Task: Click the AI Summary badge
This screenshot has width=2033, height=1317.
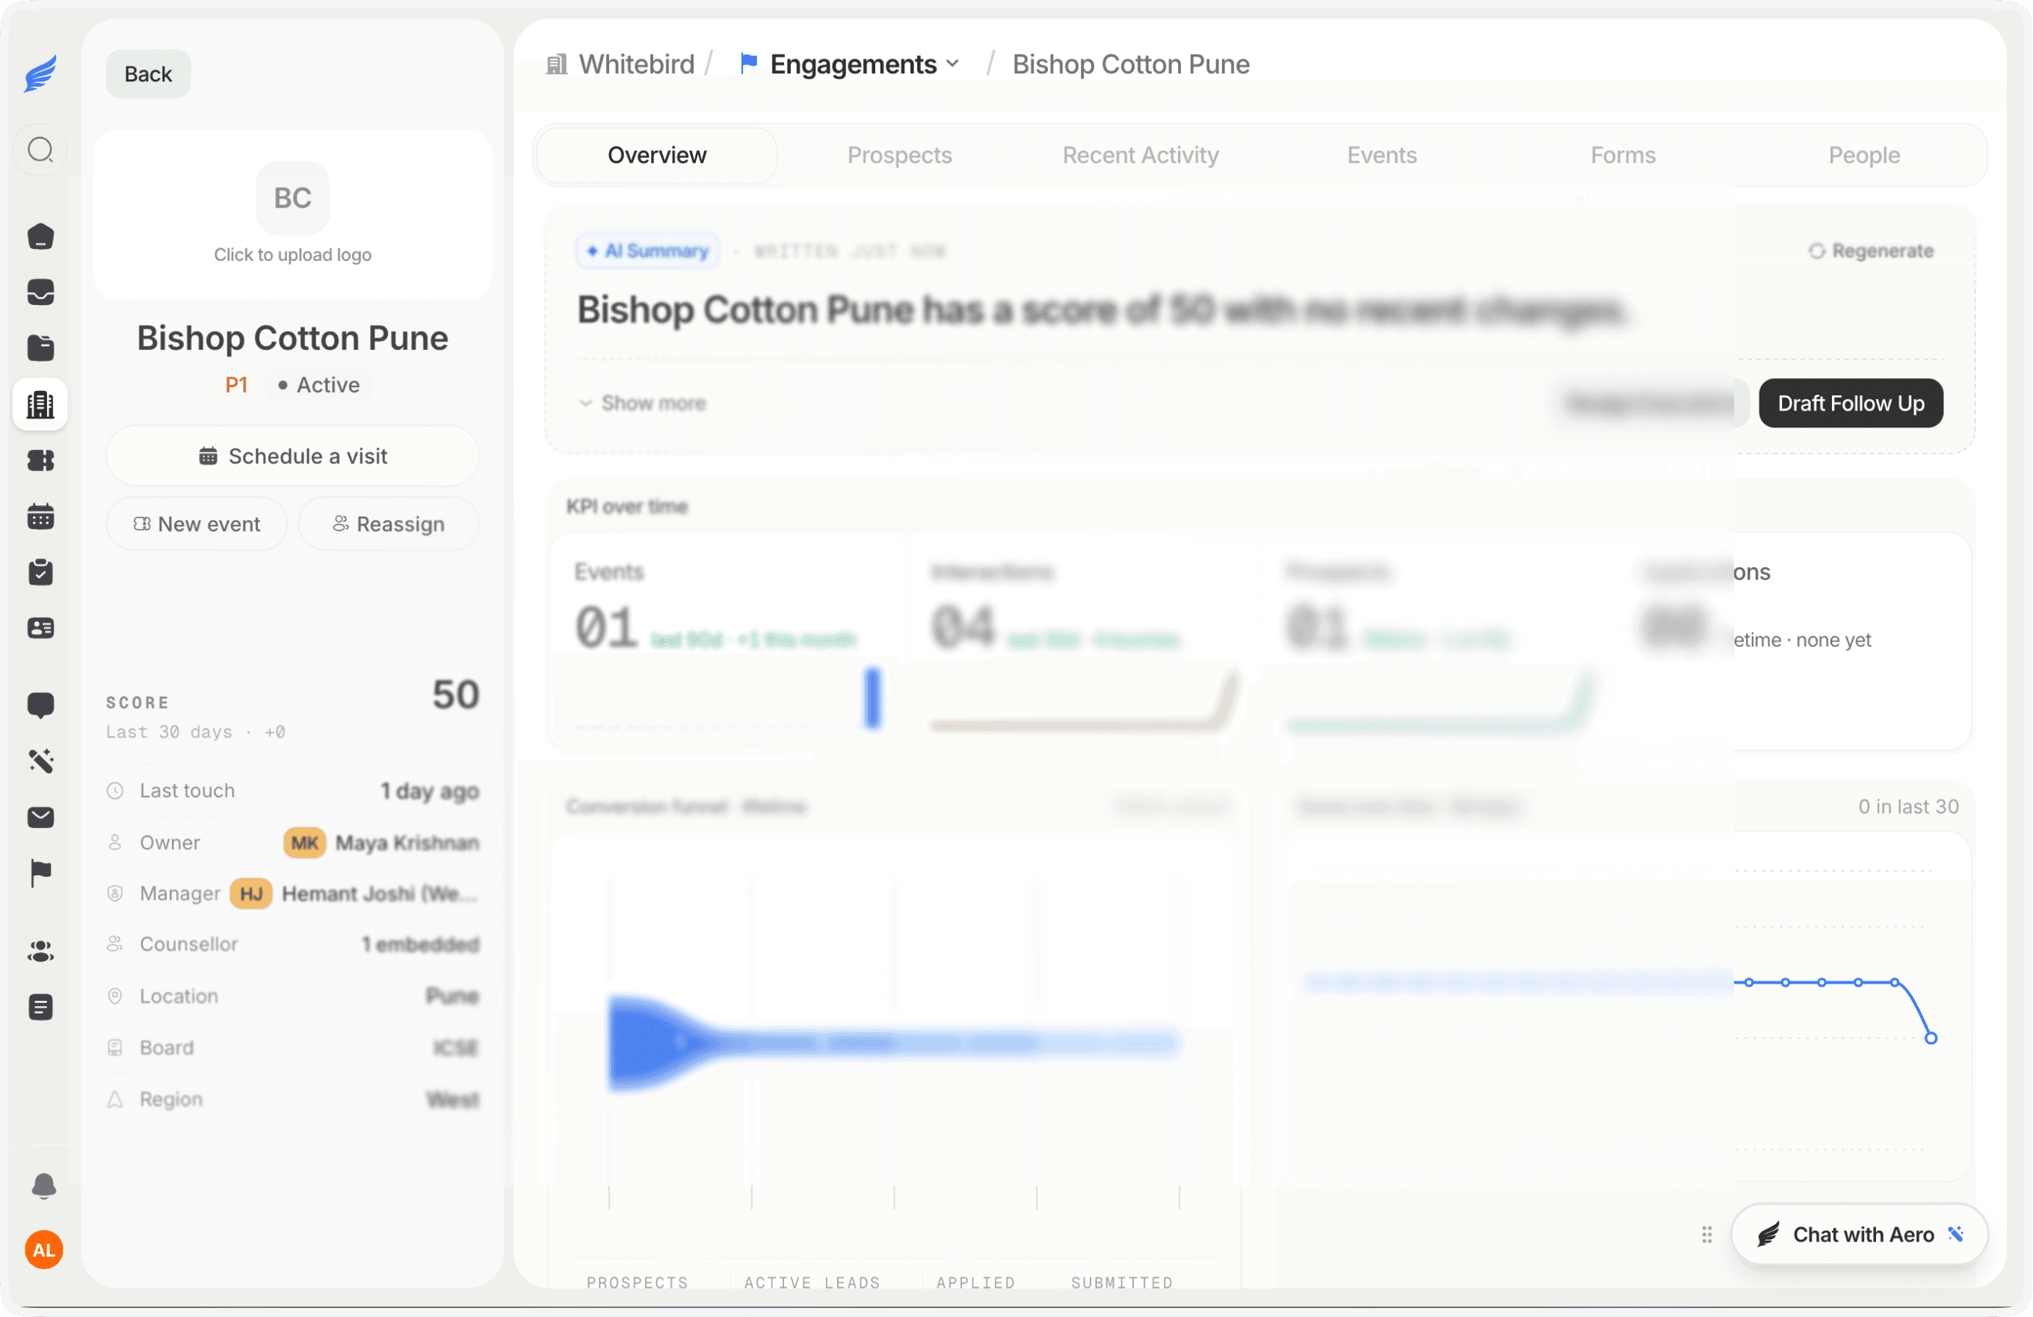Action: (x=647, y=251)
